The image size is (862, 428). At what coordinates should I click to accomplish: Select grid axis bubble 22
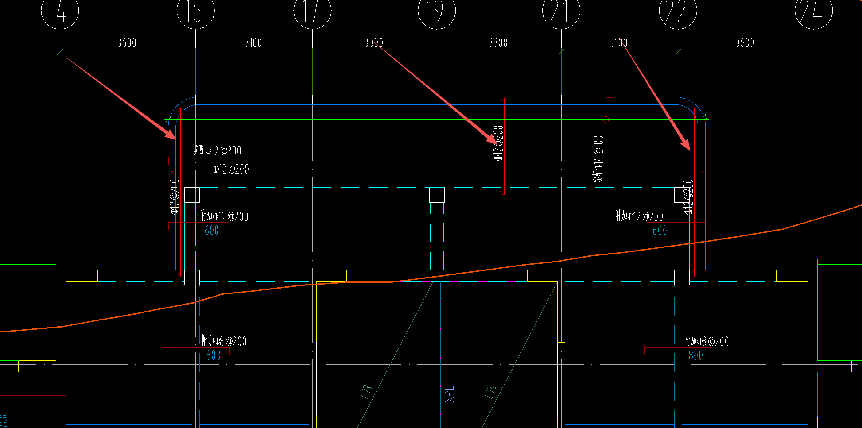coord(678,11)
